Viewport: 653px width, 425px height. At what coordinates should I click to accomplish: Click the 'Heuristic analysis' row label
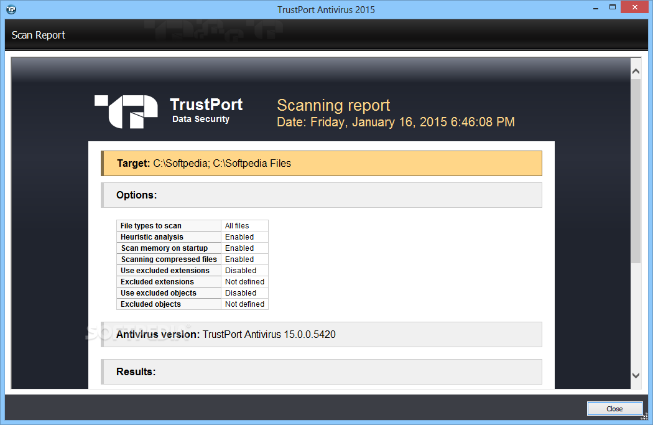coord(169,236)
